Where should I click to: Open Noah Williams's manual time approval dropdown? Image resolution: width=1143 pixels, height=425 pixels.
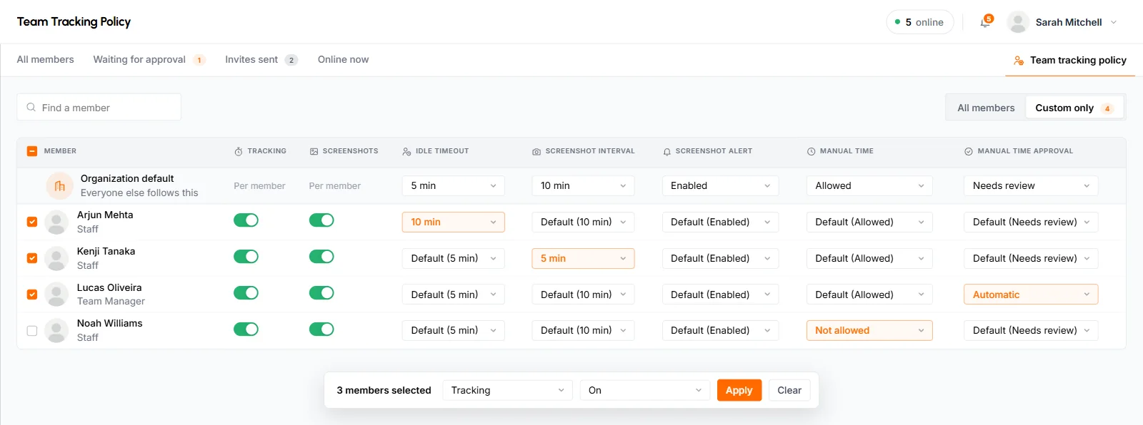(1031, 330)
